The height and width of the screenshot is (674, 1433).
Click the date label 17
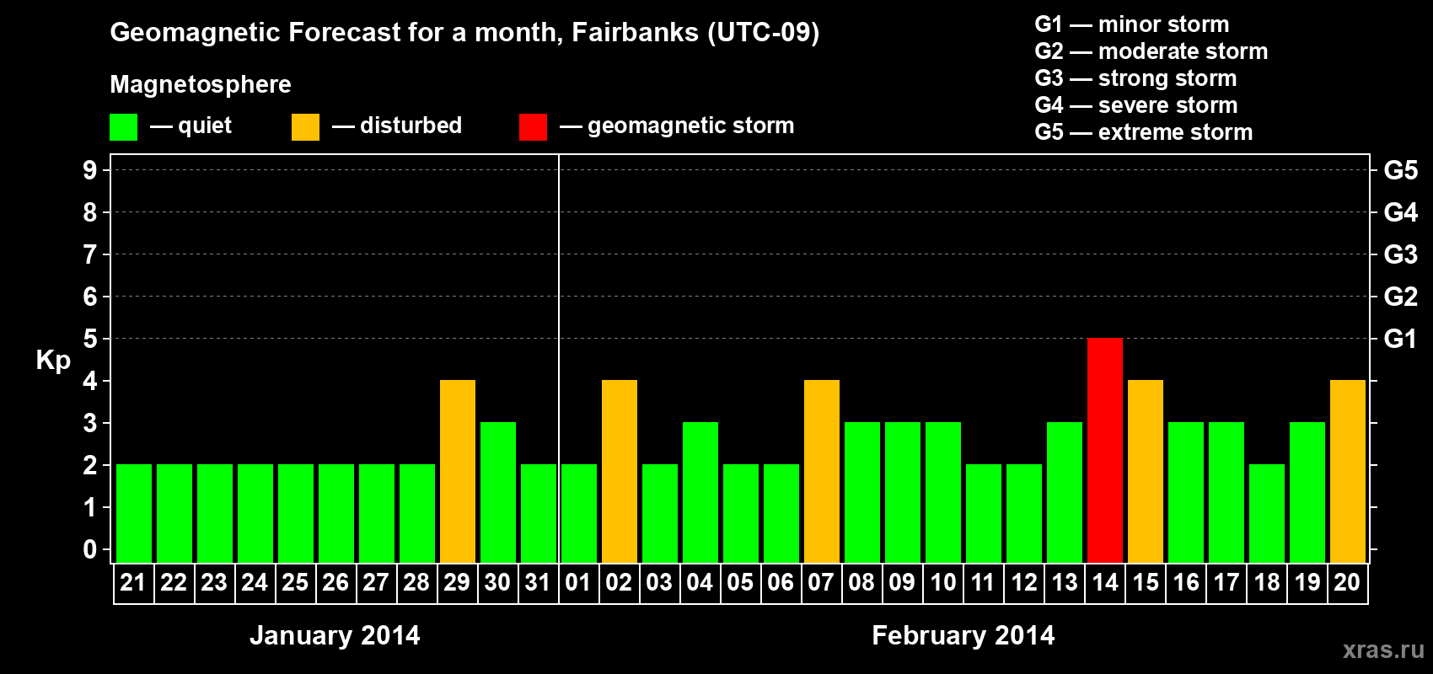[1226, 583]
